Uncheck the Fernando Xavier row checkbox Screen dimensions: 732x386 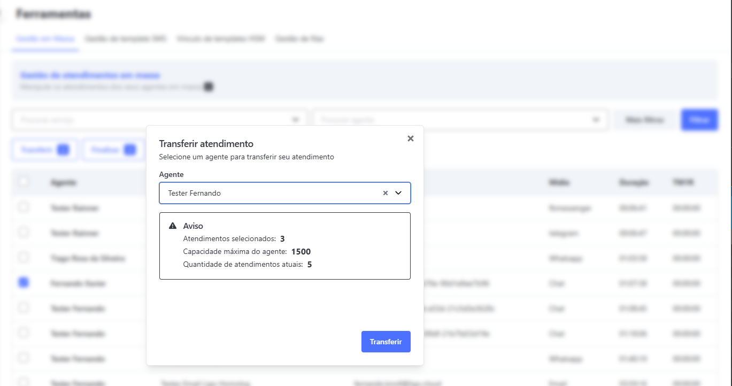24,283
